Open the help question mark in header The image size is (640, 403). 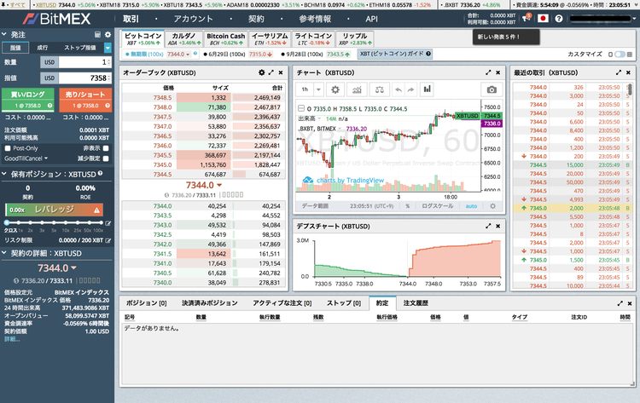coord(559,19)
